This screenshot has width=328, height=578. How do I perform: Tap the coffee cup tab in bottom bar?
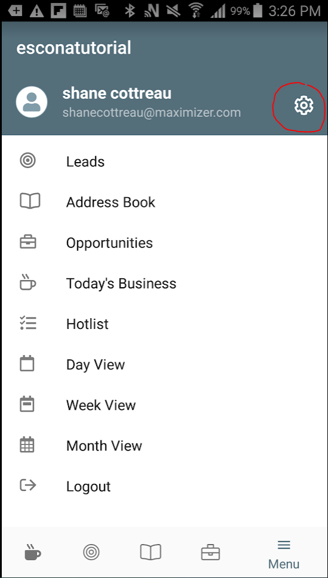(x=32, y=552)
